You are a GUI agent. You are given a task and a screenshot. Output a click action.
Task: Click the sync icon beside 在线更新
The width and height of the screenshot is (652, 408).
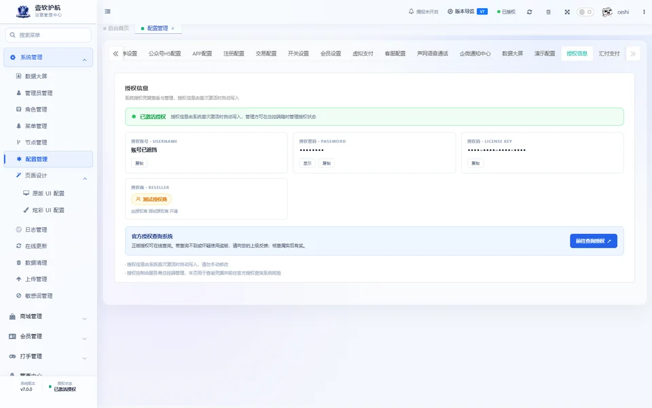pyautogui.click(x=18, y=246)
